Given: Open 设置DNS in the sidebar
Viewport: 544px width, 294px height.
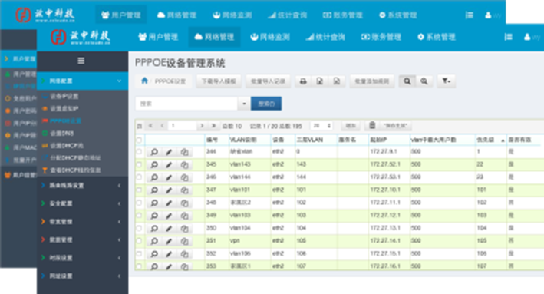Looking at the screenshot, I should (61, 134).
